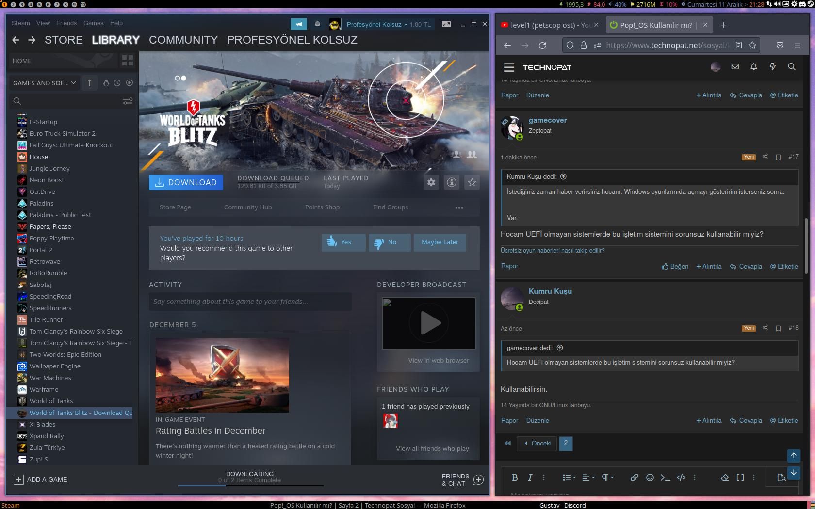Open Technopat notifications bell
This screenshot has width=815, height=509.
point(754,67)
